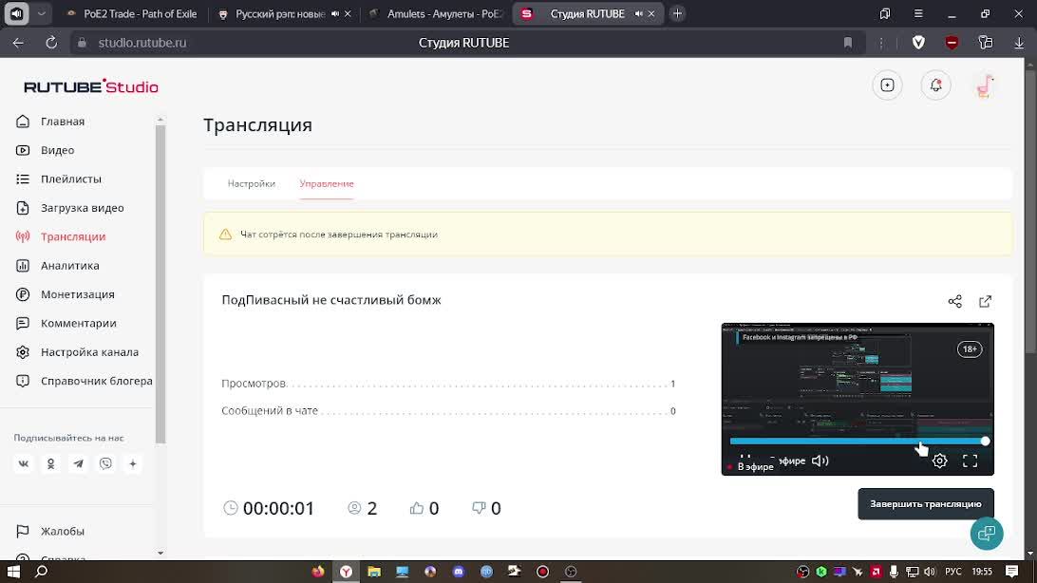Open Discord from the taskbar
The height and width of the screenshot is (583, 1037).
coord(459,572)
